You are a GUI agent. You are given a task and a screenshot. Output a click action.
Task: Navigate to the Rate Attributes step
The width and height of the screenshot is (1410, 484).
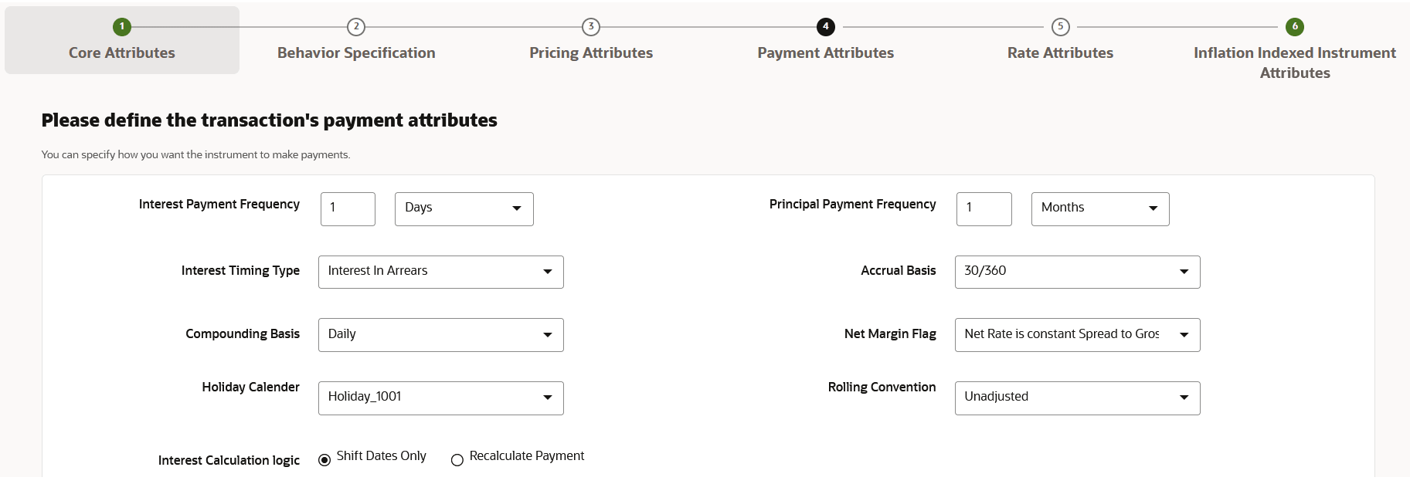[x=1059, y=52]
